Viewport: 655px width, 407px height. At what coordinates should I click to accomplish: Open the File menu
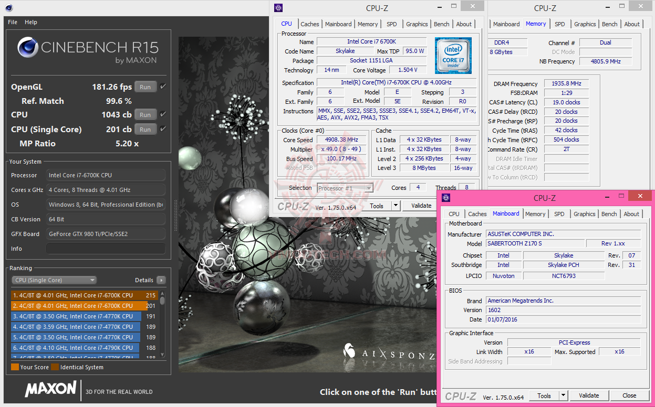coord(13,22)
